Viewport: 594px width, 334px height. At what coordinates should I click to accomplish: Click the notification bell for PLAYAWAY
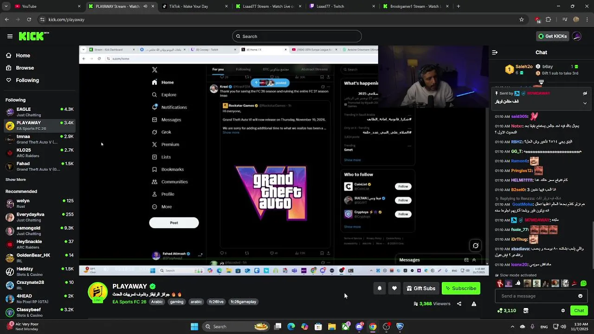coord(380,289)
